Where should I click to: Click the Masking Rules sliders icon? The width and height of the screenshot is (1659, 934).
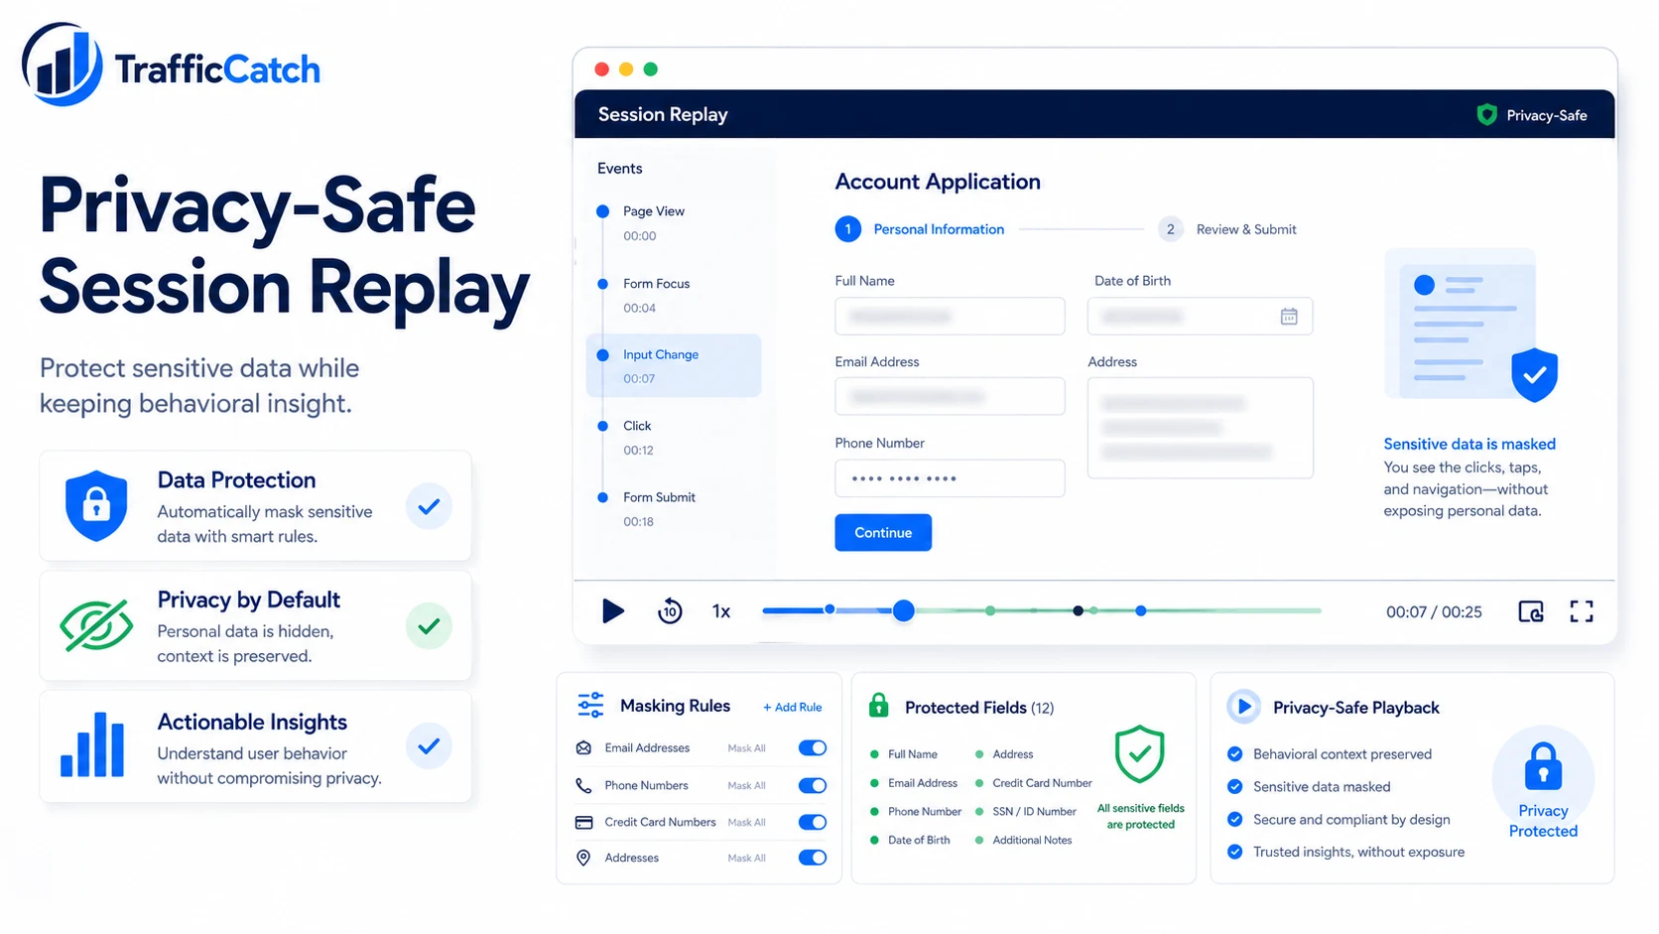pos(590,706)
